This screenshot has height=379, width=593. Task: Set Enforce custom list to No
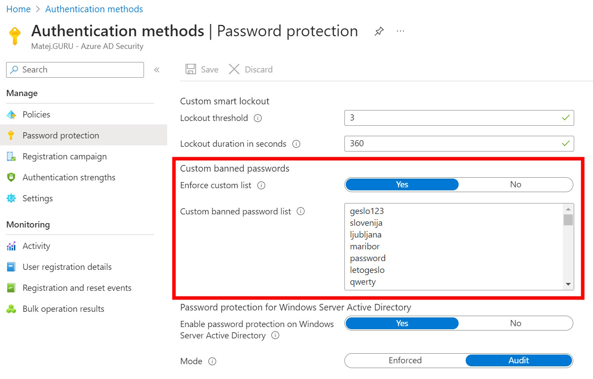click(515, 185)
